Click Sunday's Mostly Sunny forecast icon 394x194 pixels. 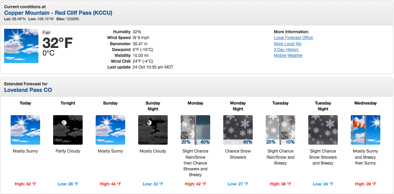click(110, 130)
